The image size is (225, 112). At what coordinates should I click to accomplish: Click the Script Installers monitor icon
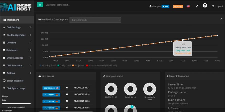4,81
